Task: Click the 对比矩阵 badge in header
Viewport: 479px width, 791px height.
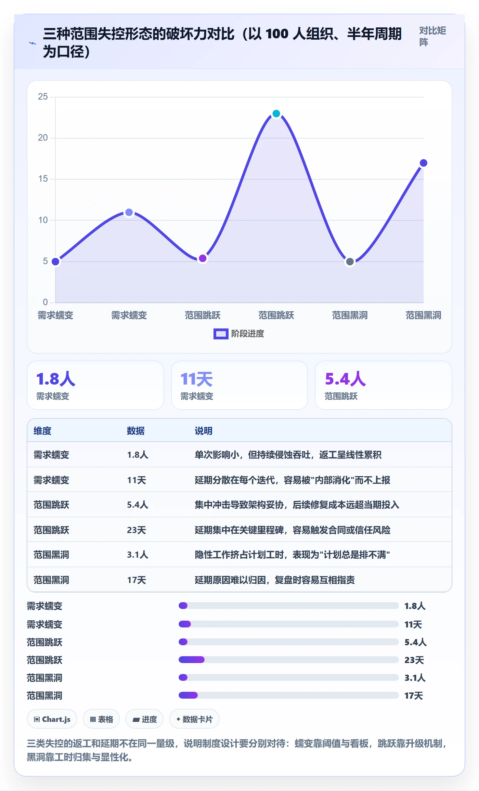Action: (x=432, y=36)
